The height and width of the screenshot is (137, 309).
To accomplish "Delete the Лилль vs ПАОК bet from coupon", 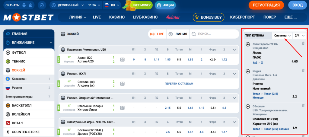I will 303,44.
